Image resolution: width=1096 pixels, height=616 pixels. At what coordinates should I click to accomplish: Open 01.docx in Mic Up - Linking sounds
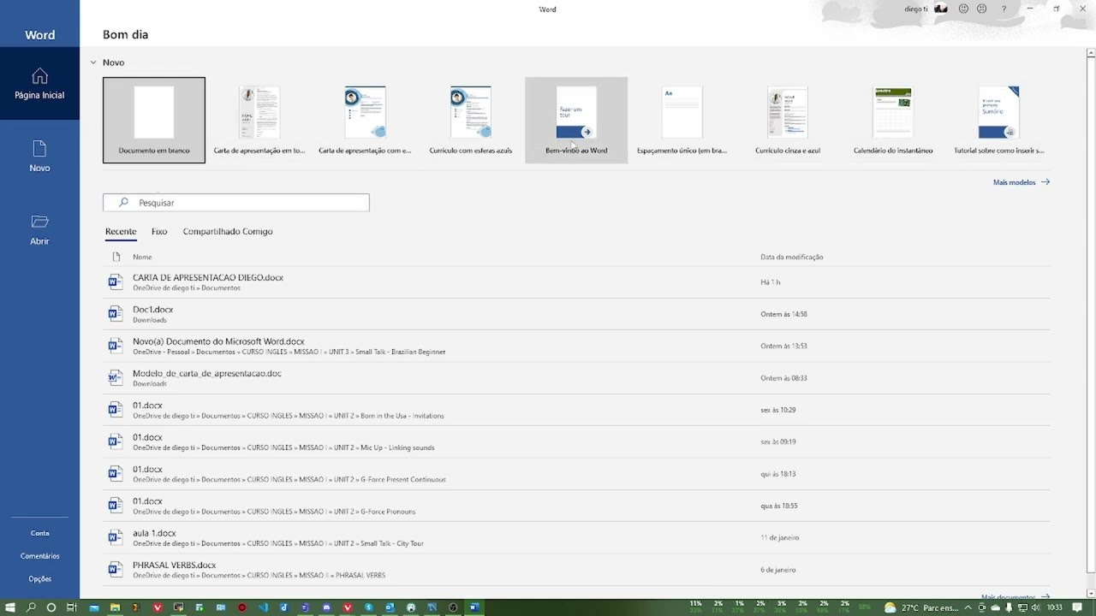click(x=576, y=441)
